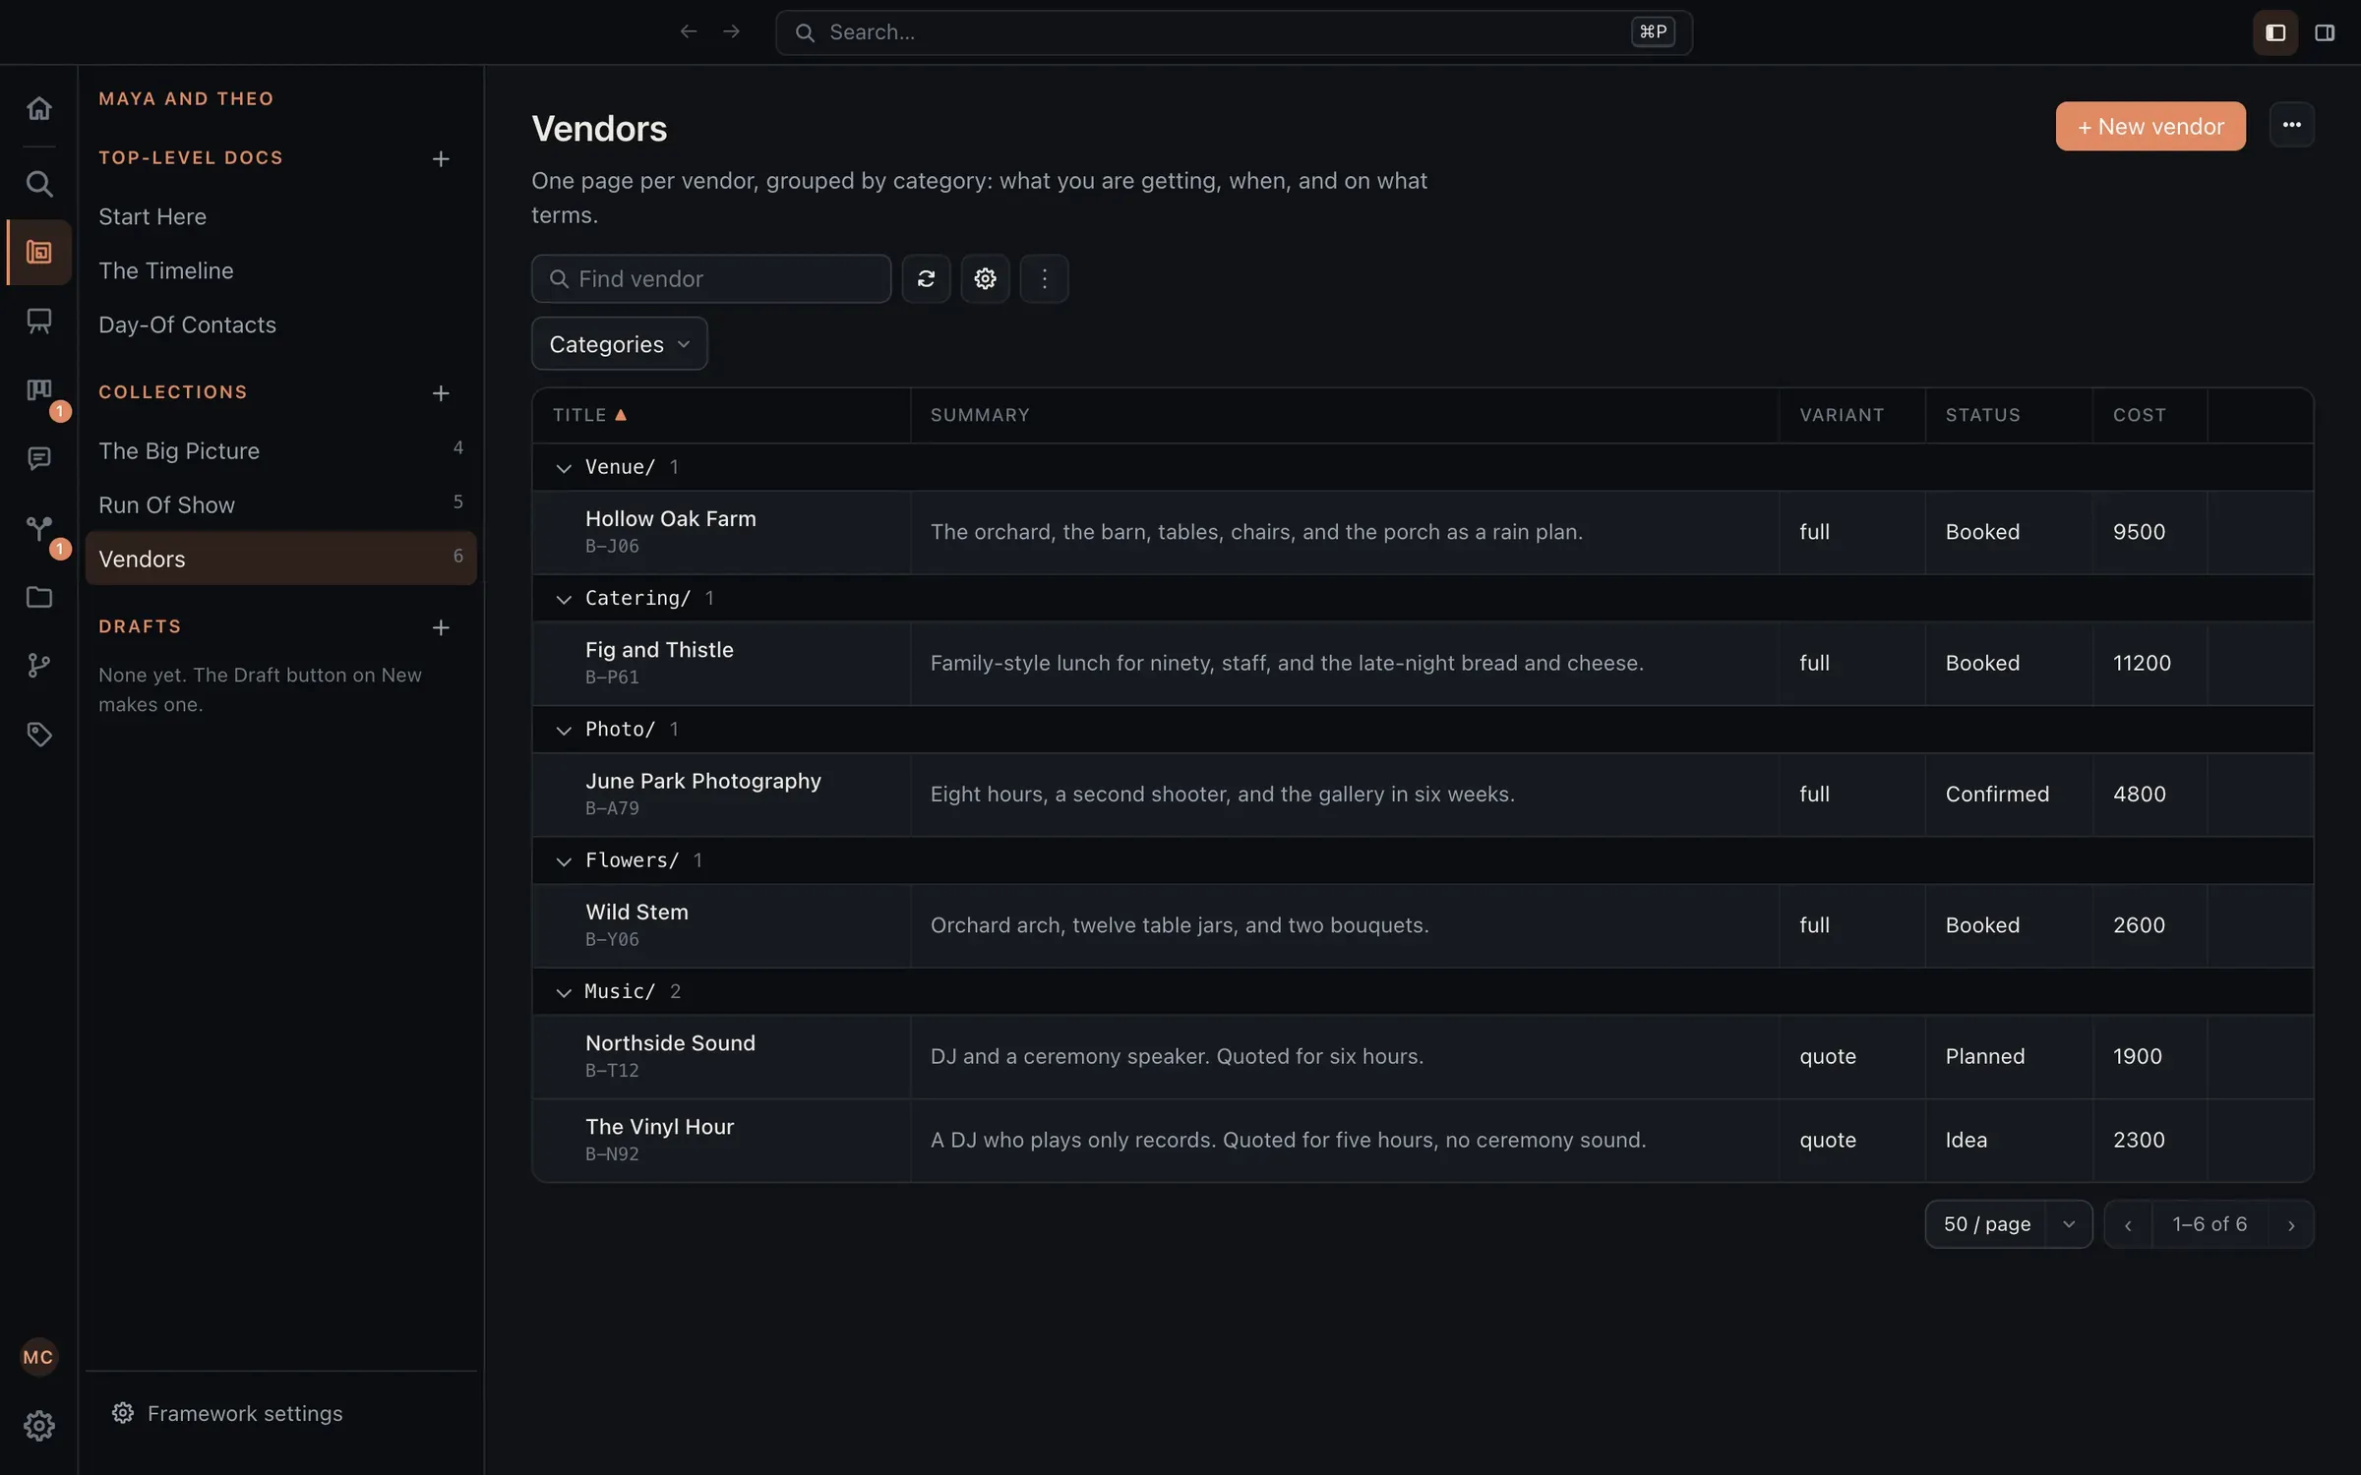The height and width of the screenshot is (1475, 2361).
Task: Toggle the left sidebar panel
Action: click(2274, 32)
